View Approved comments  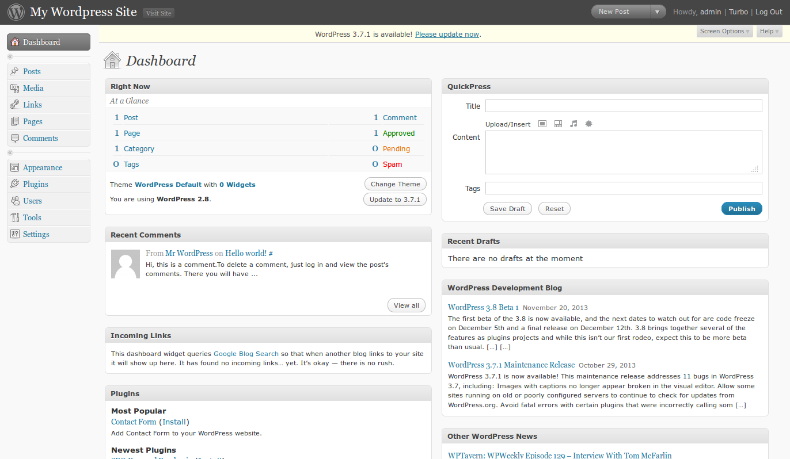point(398,133)
